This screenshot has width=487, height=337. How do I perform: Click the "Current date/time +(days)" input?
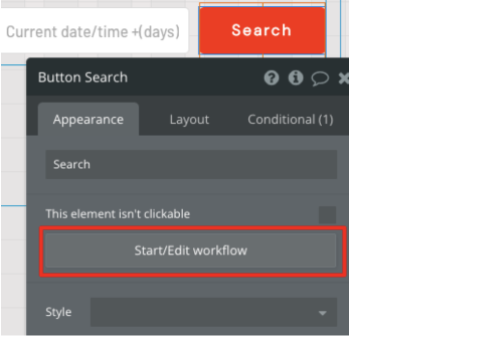(x=93, y=32)
